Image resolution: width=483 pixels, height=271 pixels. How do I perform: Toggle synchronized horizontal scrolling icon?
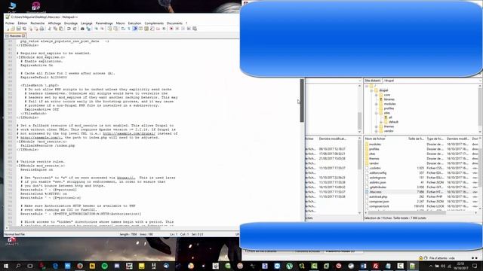[115, 29]
